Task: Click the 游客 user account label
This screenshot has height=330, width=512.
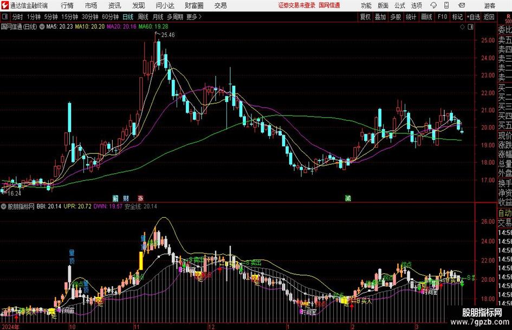Action: [490, 5]
